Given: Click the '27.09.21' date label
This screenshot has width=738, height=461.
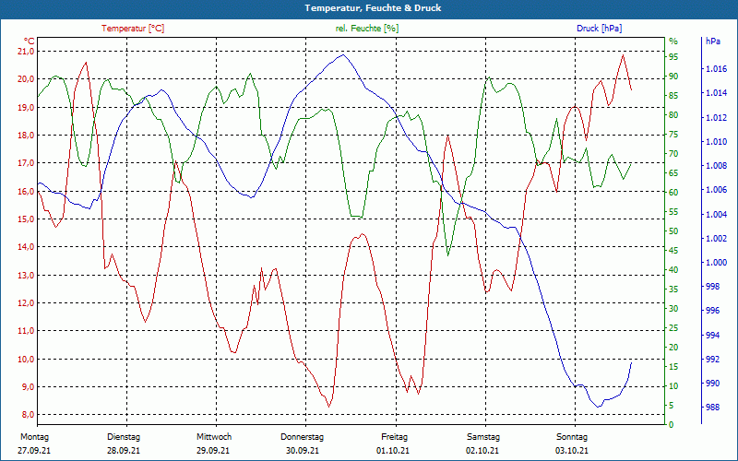Looking at the screenshot, I should click(34, 451).
